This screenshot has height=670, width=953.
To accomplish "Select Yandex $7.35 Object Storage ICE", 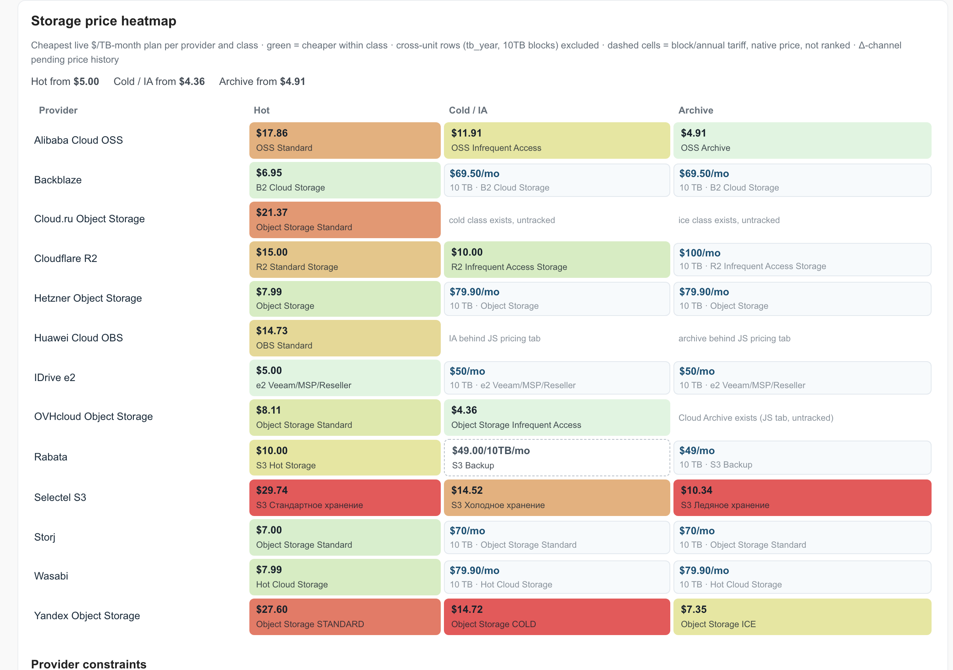I will [x=802, y=617].
